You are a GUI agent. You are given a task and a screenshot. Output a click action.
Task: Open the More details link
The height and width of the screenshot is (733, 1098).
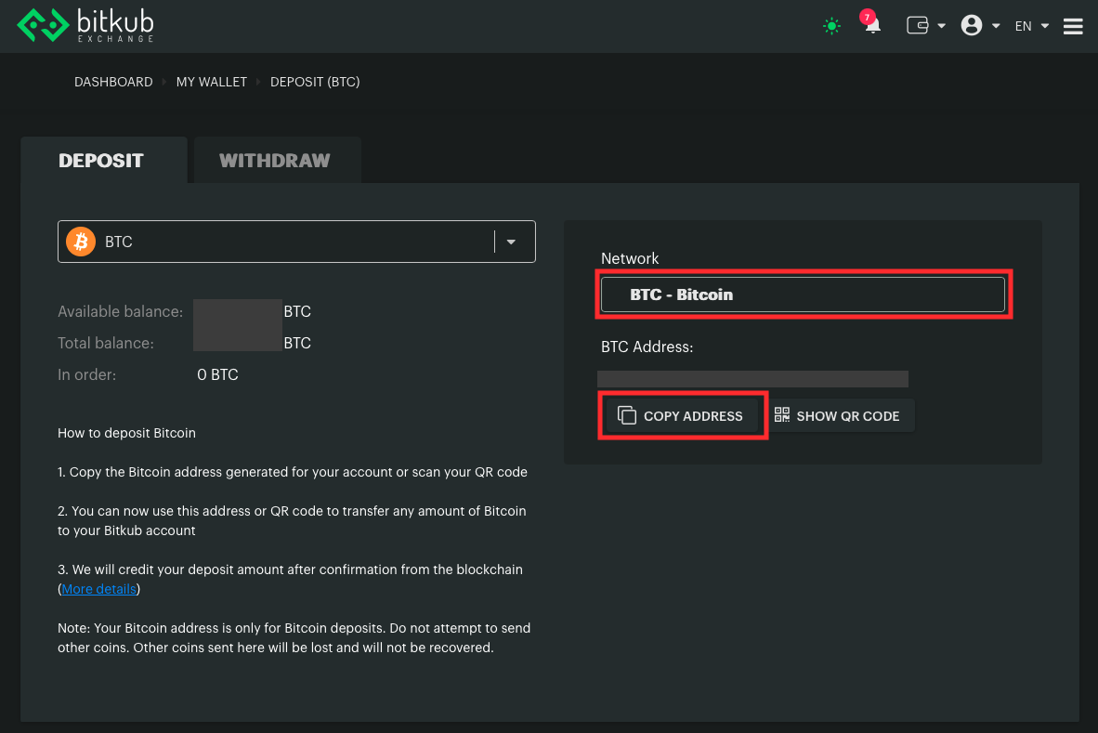coord(98,590)
